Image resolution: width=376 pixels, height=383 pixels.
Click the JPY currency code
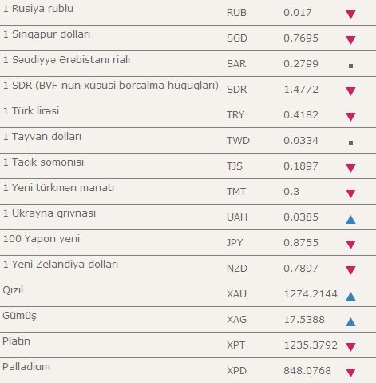click(235, 243)
